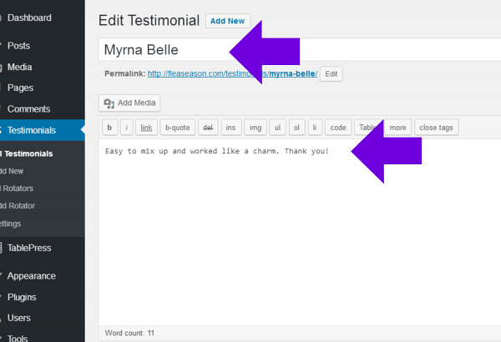Insert blockquote with b-quote button
This screenshot has width=501, height=342.
tap(178, 128)
